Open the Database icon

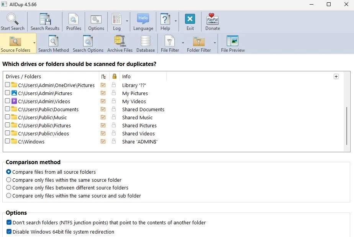tap(146, 41)
